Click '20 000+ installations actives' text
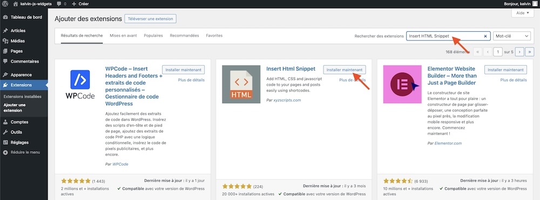Viewport: 540px width, 200px height. [248, 194]
